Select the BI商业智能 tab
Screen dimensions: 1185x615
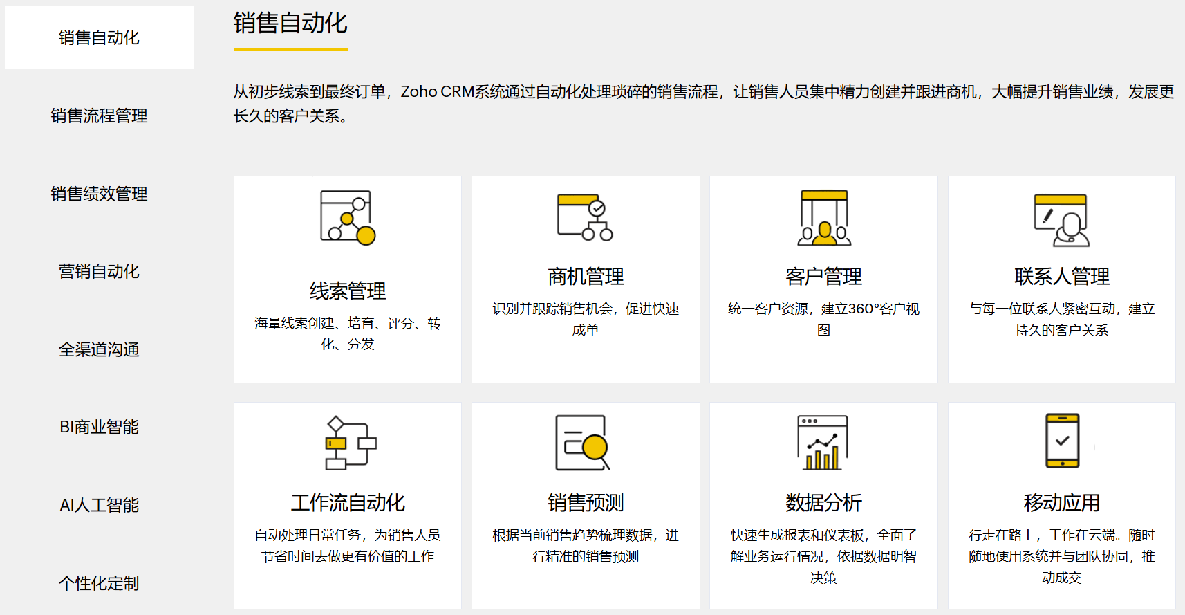tap(99, 427)
